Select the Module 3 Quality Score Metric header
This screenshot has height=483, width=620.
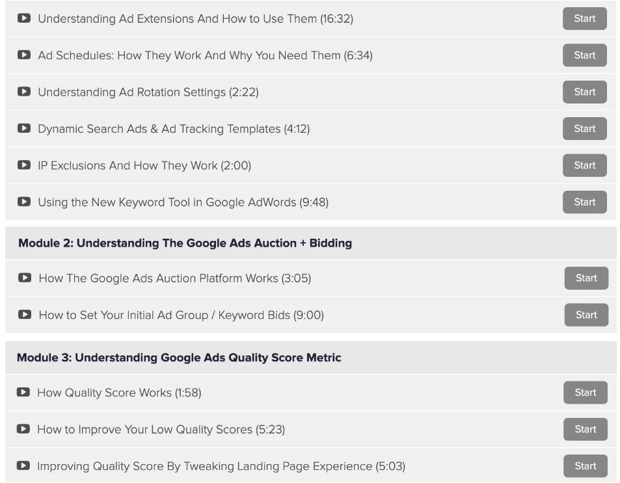pyautogui.click(x=179, y=357)
